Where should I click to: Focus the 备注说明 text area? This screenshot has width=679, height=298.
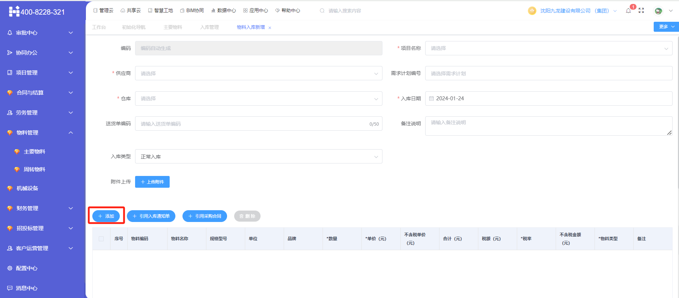pos(549,126)
